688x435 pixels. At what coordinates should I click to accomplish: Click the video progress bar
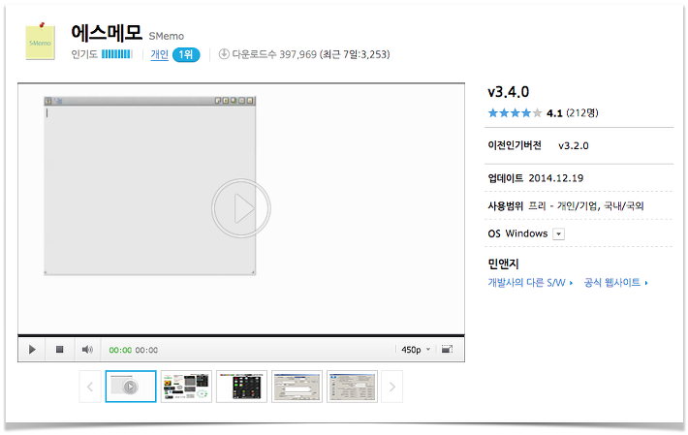241,336
